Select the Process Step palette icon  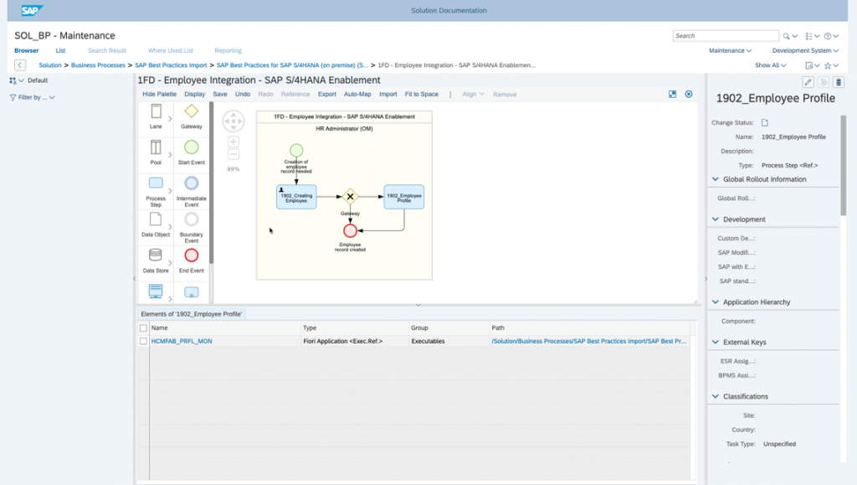pos(156,183)
